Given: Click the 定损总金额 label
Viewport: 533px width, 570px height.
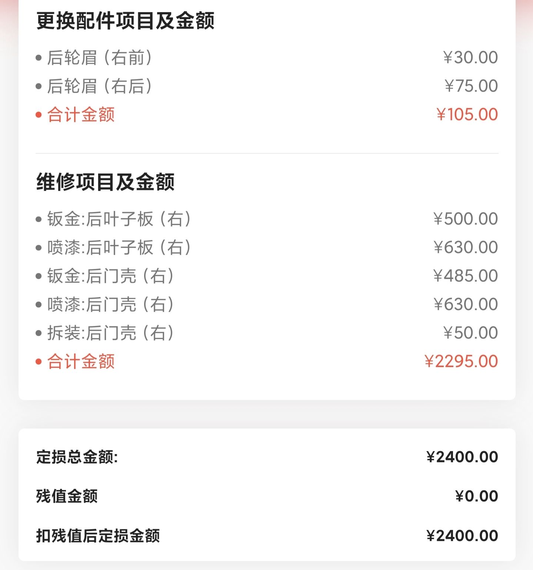Looking at the screenshot, I should pos(77,457).
